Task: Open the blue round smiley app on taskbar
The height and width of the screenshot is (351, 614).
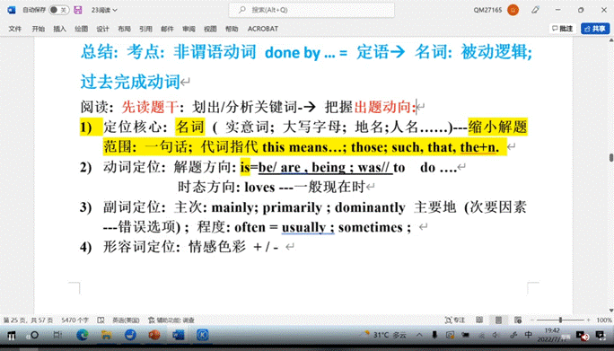Action: (130, 335)
